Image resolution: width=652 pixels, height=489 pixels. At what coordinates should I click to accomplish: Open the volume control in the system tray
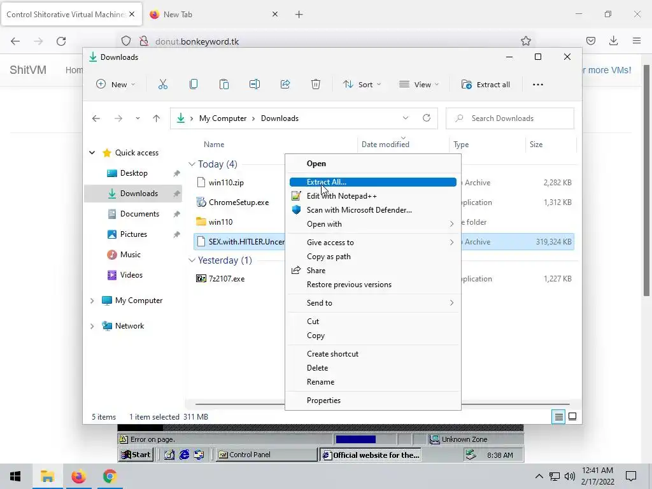pos(570,476)
